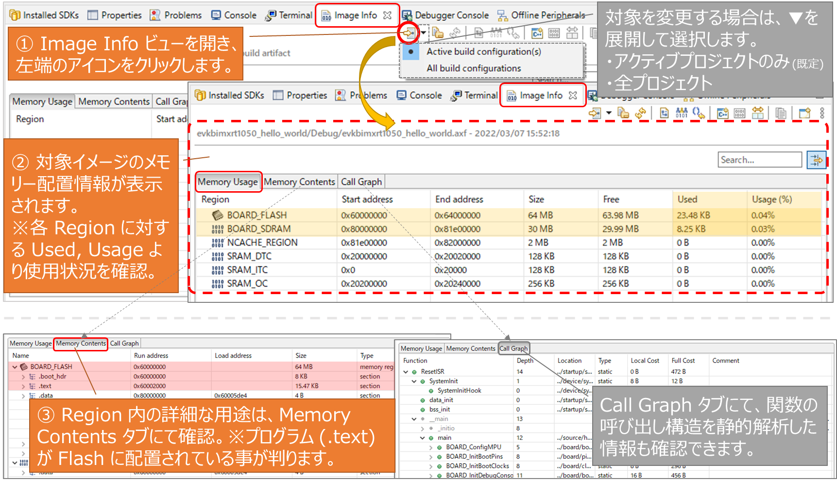Close the Image Info tab in top bar

click(x=387, y=15)
